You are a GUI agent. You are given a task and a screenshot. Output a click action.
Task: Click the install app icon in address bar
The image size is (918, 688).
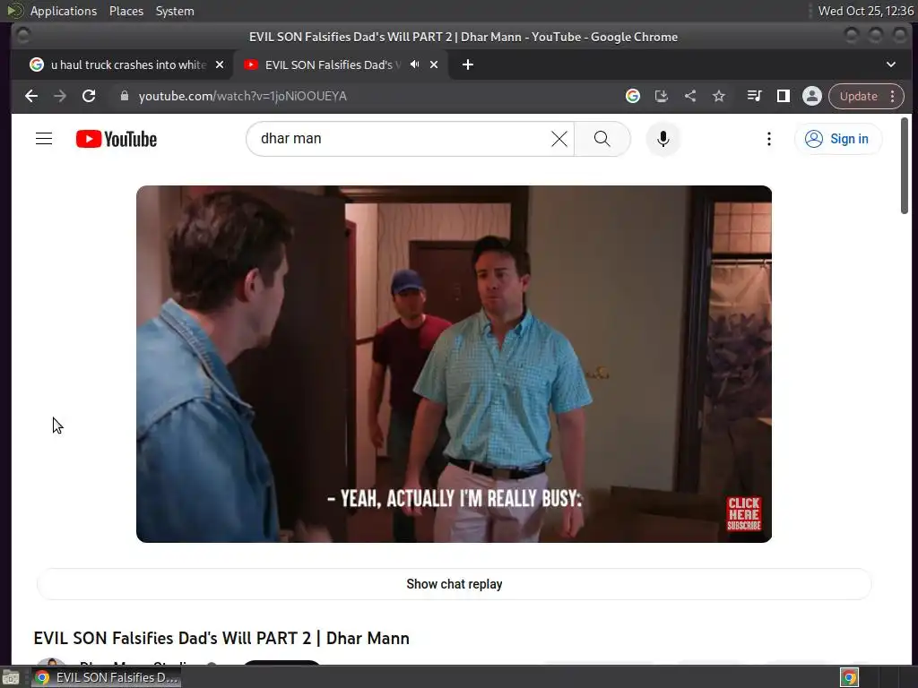(661, 96)
